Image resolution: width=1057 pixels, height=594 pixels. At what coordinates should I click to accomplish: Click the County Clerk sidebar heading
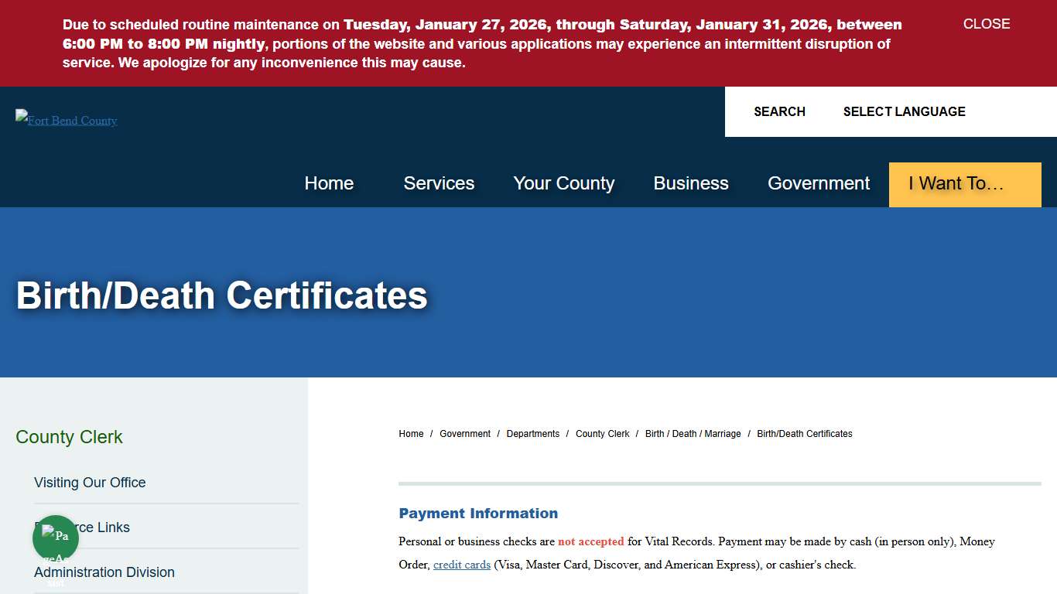pyautogui.click(x=69, y=437)
